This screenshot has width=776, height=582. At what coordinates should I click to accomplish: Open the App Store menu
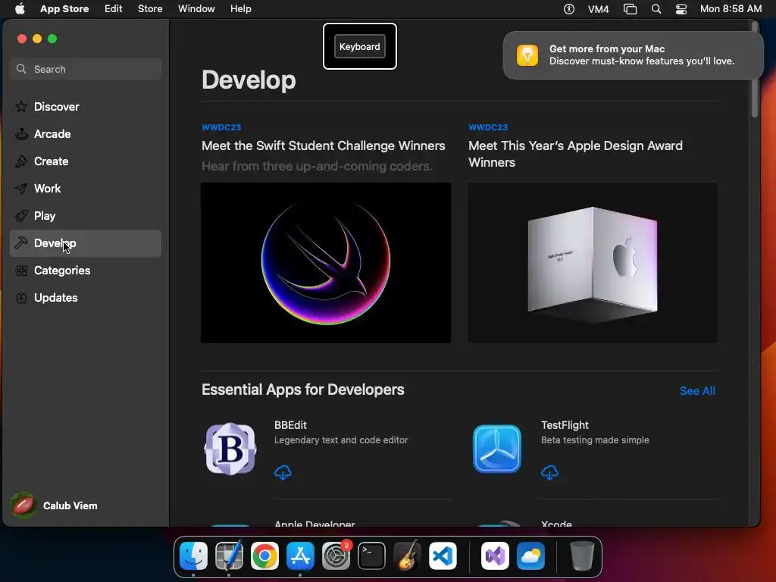click(x=64, y=9)
